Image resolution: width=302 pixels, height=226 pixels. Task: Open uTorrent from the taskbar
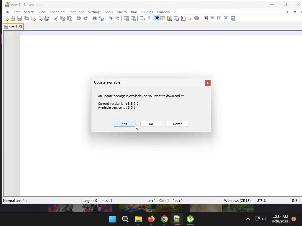click(190, 219)
